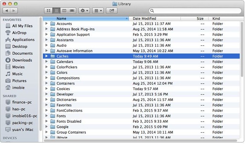This screenshot has height=146, width=245.
Task: Open Downloads in the sidebar
Action: click(x=22, y=60)
